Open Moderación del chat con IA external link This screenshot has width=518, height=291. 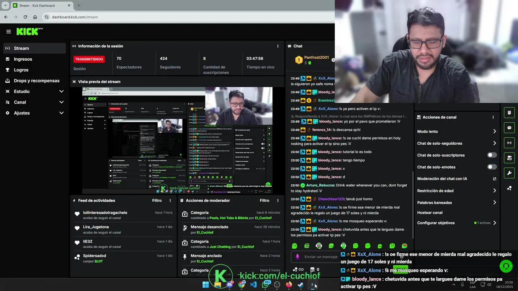(x=495, y=179)
